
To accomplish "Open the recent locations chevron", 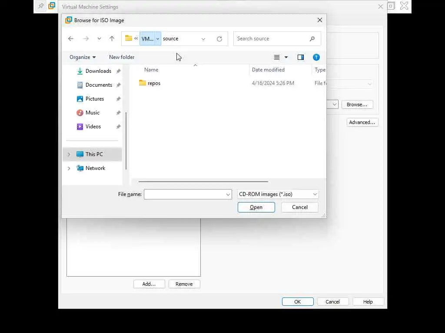I will click(99, 39).
